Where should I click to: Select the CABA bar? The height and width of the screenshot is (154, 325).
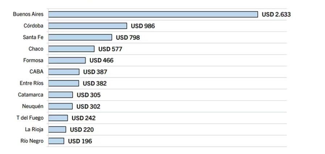pyautogui.click(x=64, y=72)
